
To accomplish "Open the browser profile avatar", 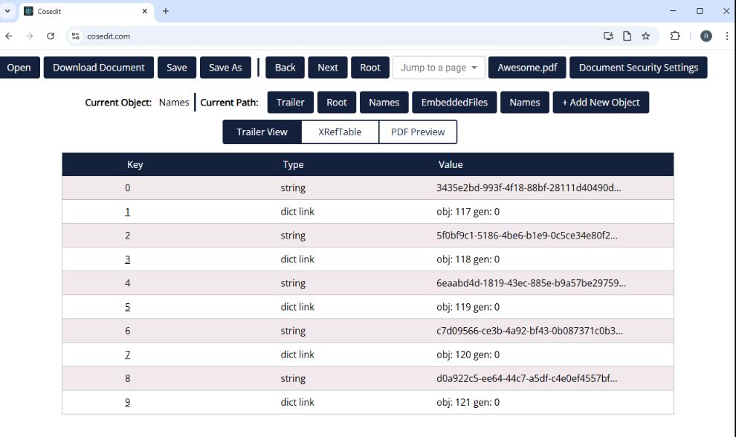I will (x=706, y=36).
